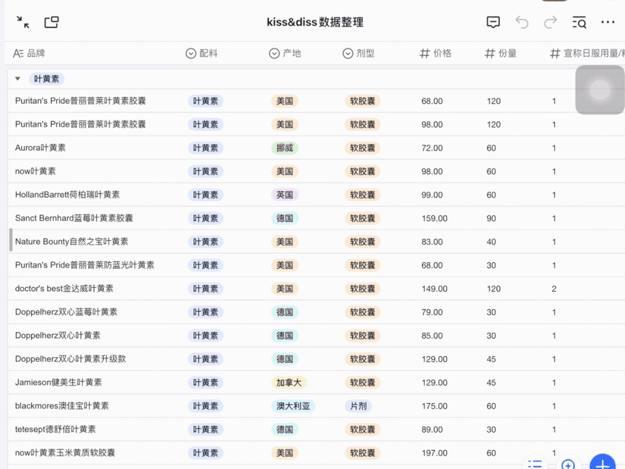This screenshot has width=625, height=469.
Task: Select the 片剂 dosage form tag
Action: pos(358,406)
